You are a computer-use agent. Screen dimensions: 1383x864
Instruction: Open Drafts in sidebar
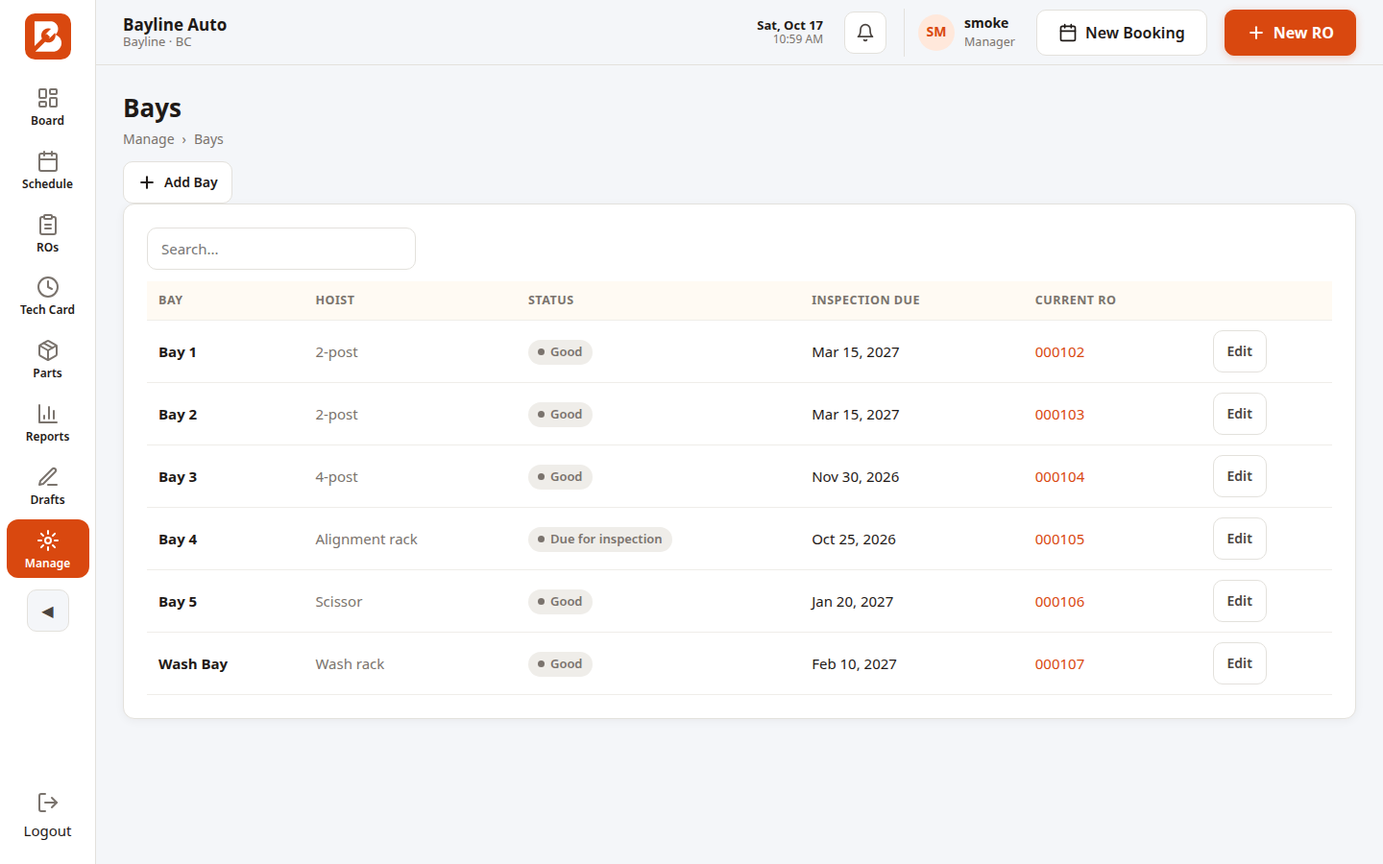pyautogui.click(x=48, y=486)
